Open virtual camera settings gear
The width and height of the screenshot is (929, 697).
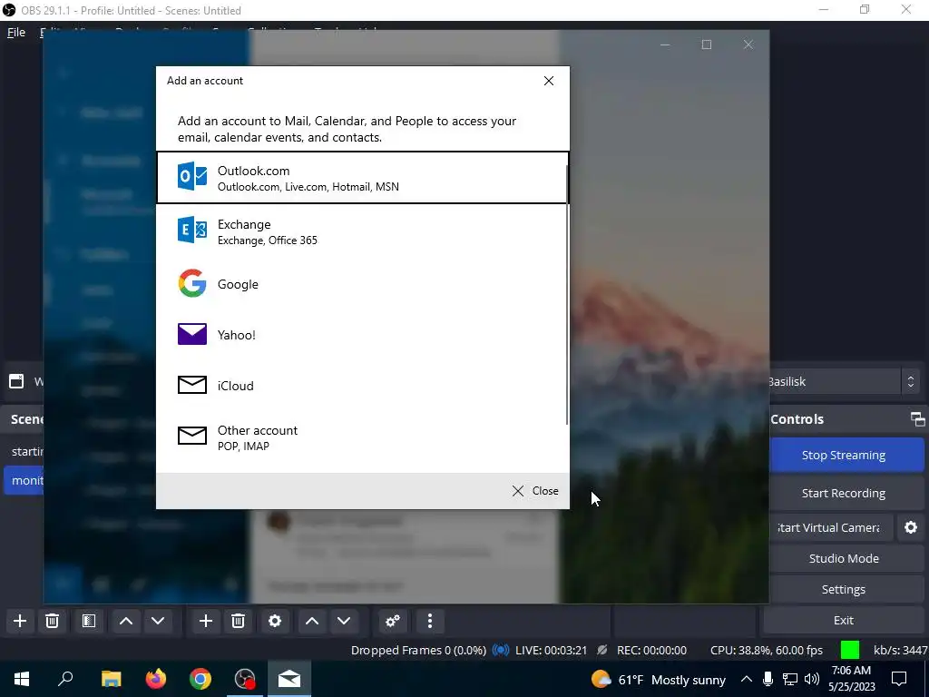coord(911,527)
